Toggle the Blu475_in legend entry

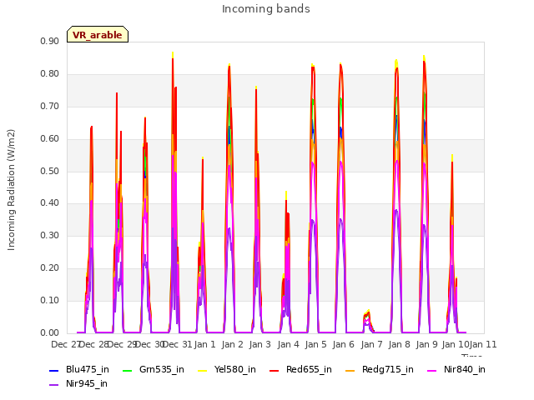pos(79,369)
